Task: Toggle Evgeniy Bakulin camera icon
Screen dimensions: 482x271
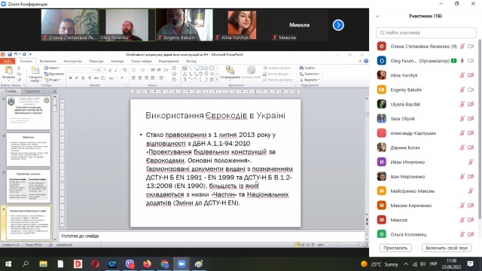Action: point(471,90)
